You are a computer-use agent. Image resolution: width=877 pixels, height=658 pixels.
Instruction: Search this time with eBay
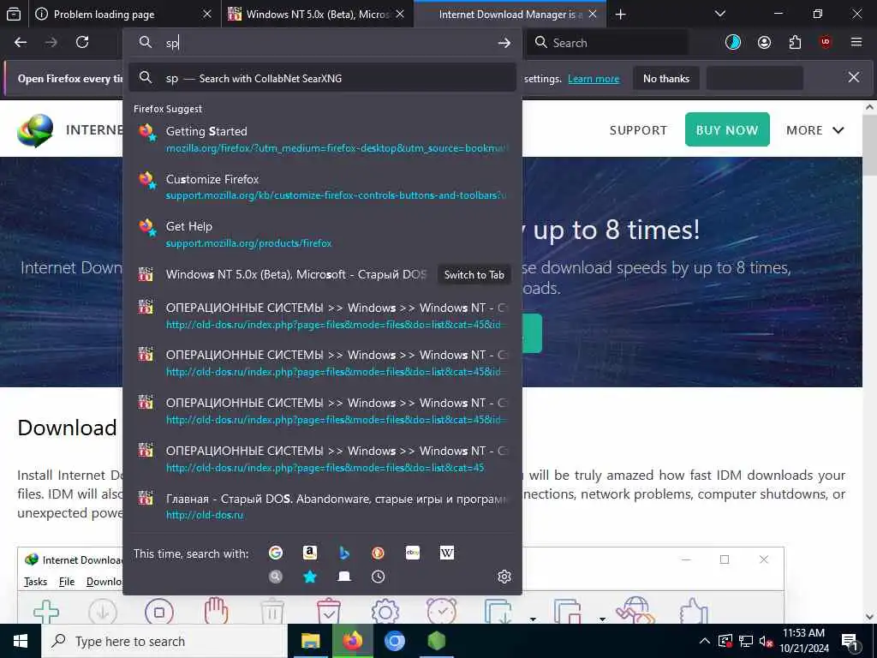pyautogui.click(x=413, y=553)
